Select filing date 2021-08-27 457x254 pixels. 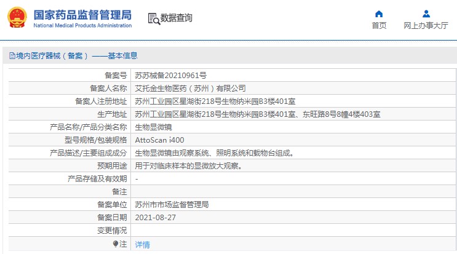[156, 218]
